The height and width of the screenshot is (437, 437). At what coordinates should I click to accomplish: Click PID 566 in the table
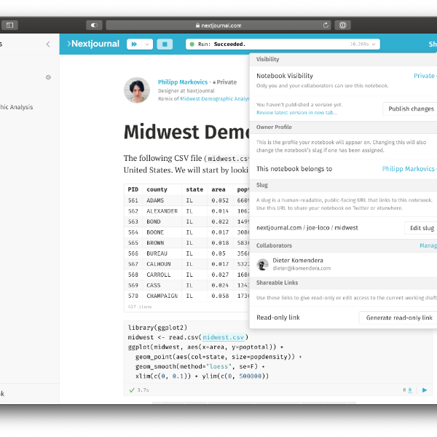(133, 253)
